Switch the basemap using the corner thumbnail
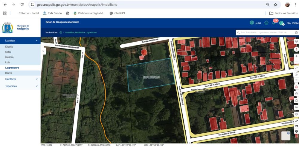This screenshot has width=299, height=147. click(x=286, y=135)
